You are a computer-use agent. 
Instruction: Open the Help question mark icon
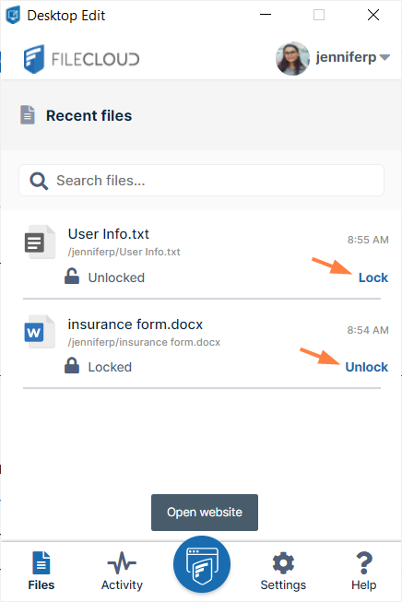coord(364,563)
